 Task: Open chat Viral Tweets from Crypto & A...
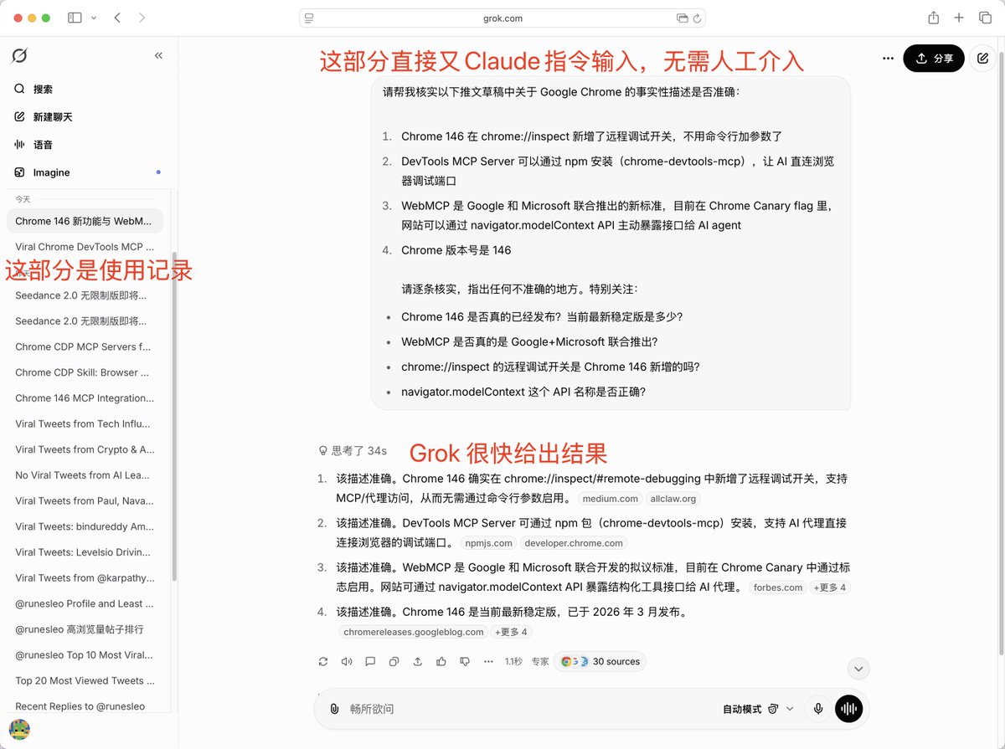(x=85, y=449)
